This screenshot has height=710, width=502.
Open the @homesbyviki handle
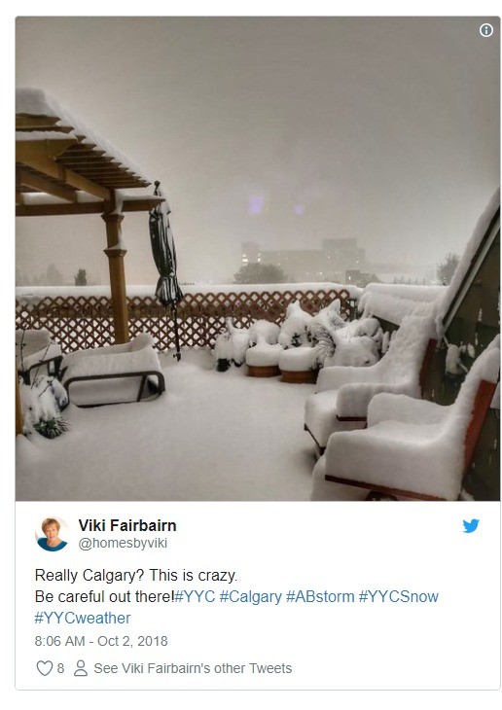point(123,543)
